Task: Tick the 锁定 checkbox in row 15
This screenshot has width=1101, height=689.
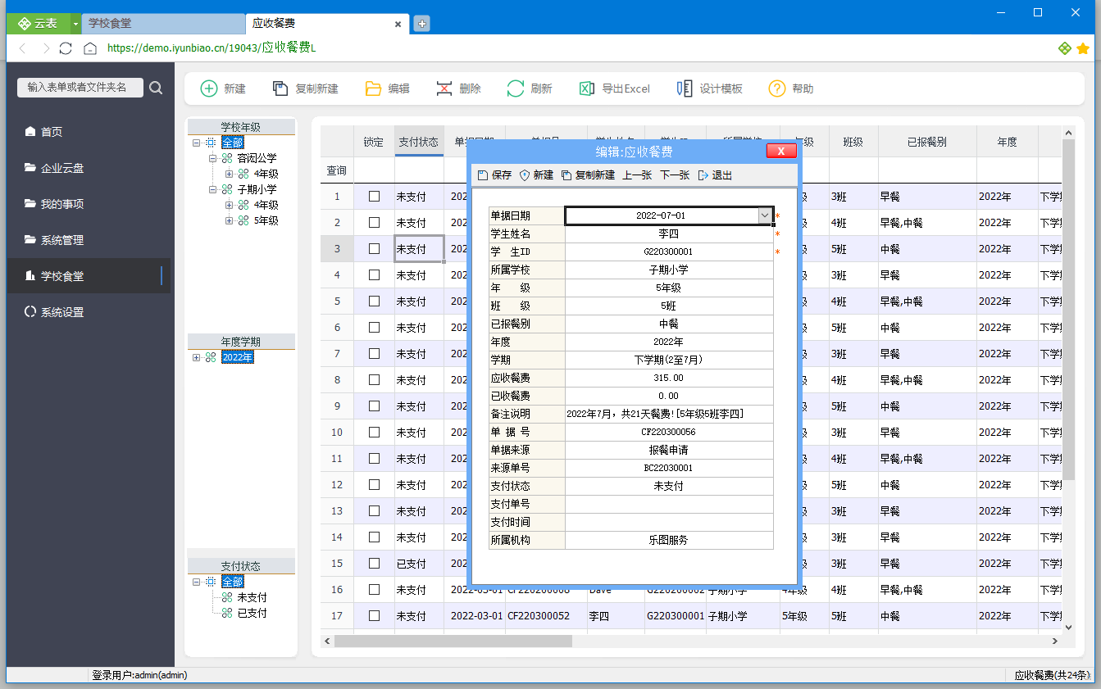Action: (374, 564)
